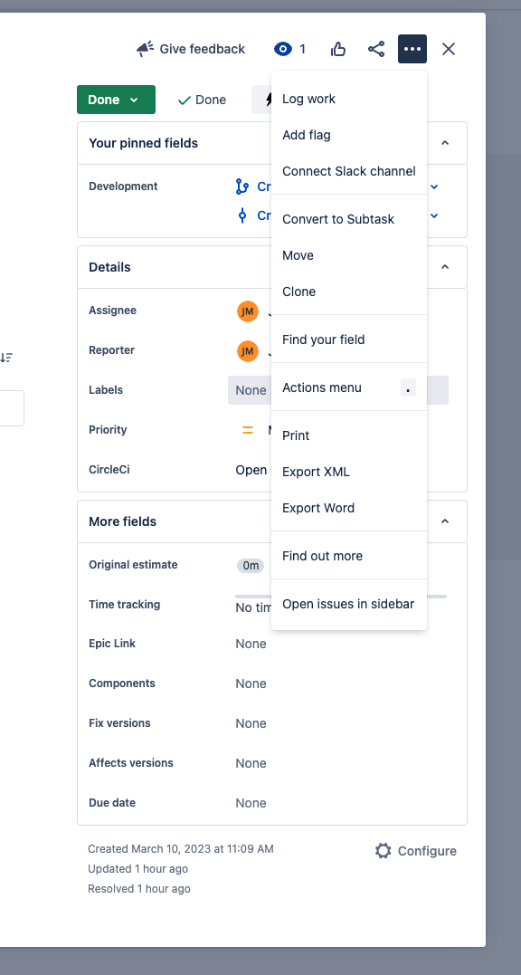Click the more actions ellipsis icon
The image size is (521, 975).
tap(412, 49)
